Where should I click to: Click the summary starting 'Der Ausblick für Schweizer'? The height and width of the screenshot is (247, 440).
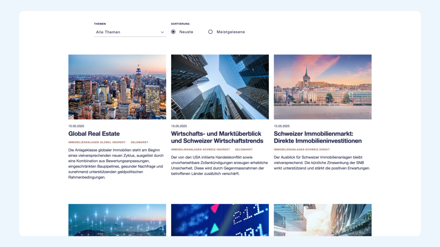[322, 162]
